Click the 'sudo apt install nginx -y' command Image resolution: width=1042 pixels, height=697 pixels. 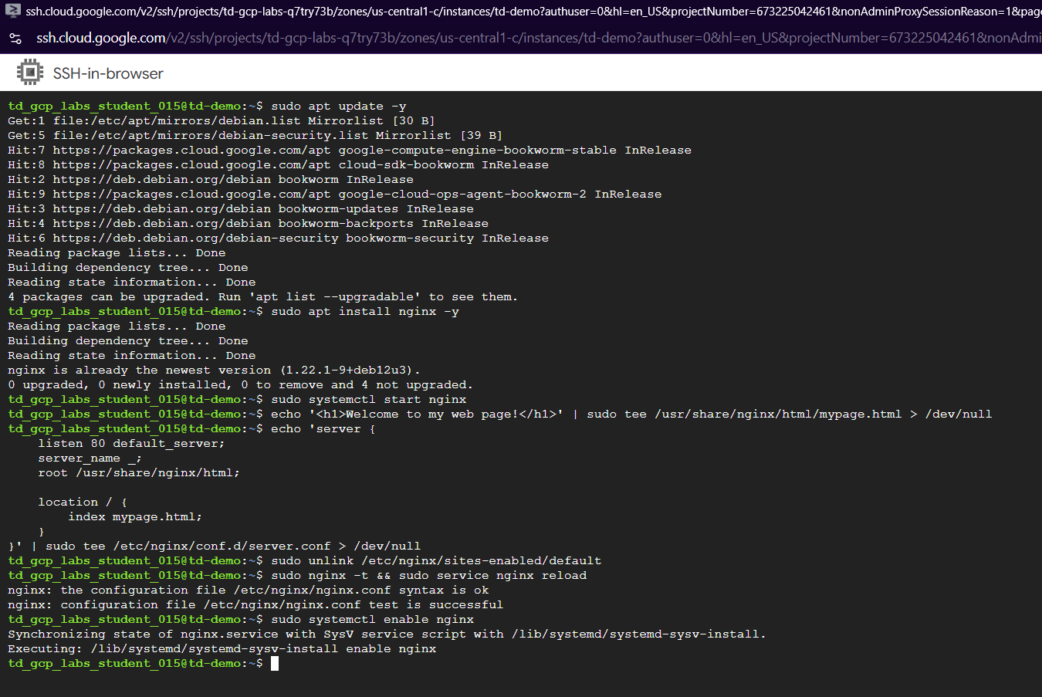(x=364, y=312)
